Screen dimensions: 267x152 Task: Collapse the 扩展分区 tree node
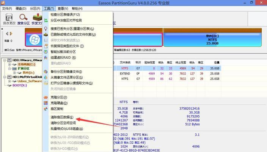coord(9,68)
